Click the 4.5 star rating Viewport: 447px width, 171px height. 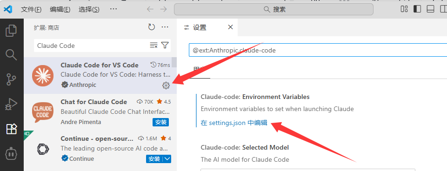[163, 102]
